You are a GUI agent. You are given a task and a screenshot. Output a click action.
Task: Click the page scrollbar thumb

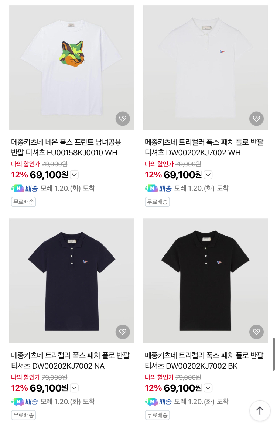point(274,354)
